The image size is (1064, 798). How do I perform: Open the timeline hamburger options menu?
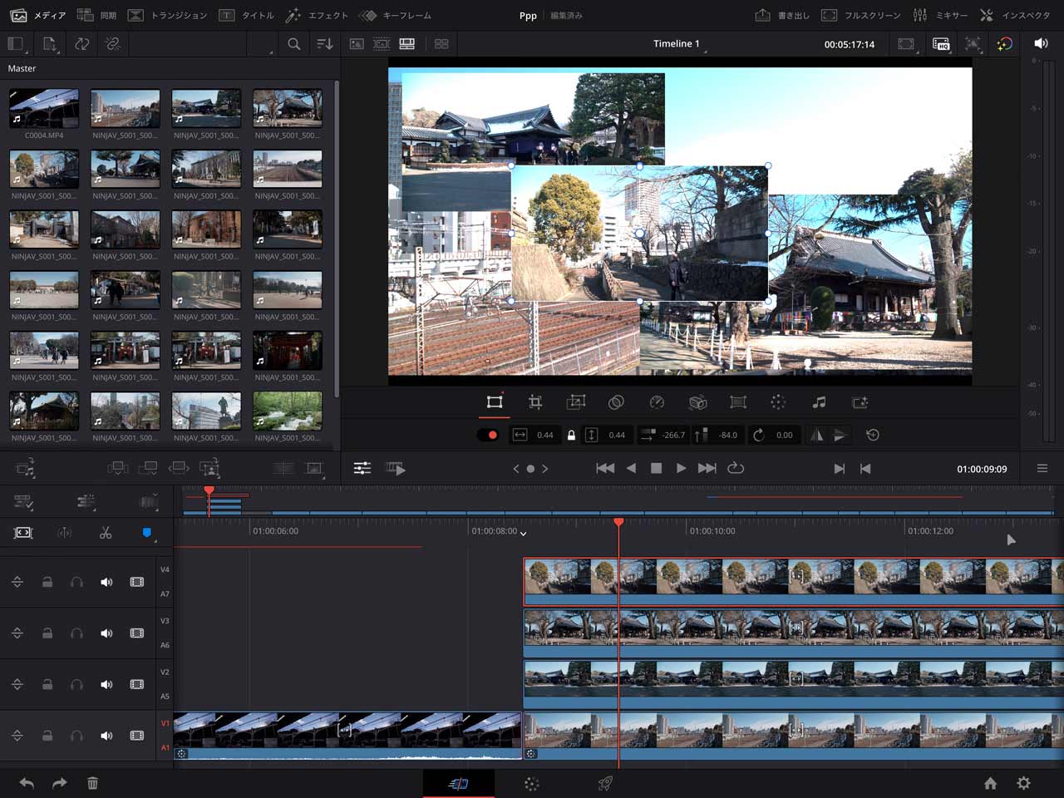point(1042,469)
